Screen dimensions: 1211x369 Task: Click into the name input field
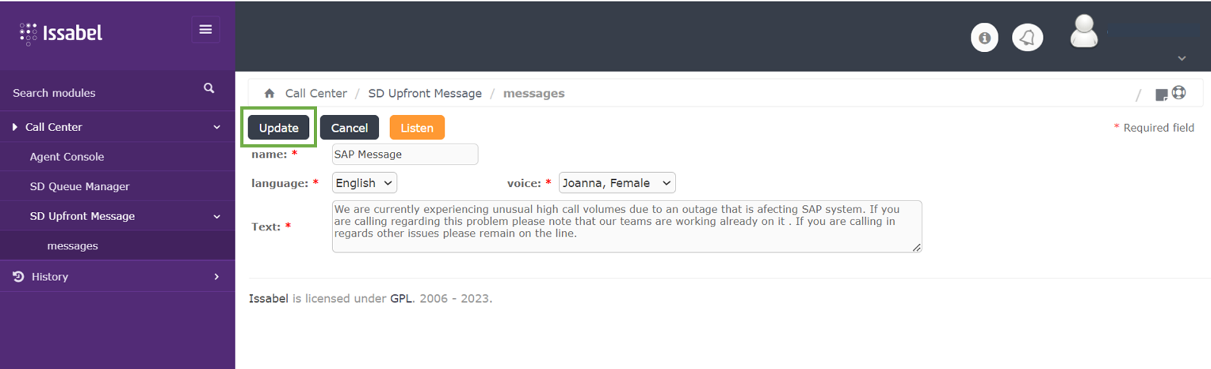(x=405, y=154)
